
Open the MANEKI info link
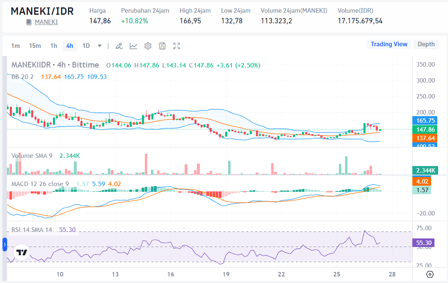coord(46,22)
